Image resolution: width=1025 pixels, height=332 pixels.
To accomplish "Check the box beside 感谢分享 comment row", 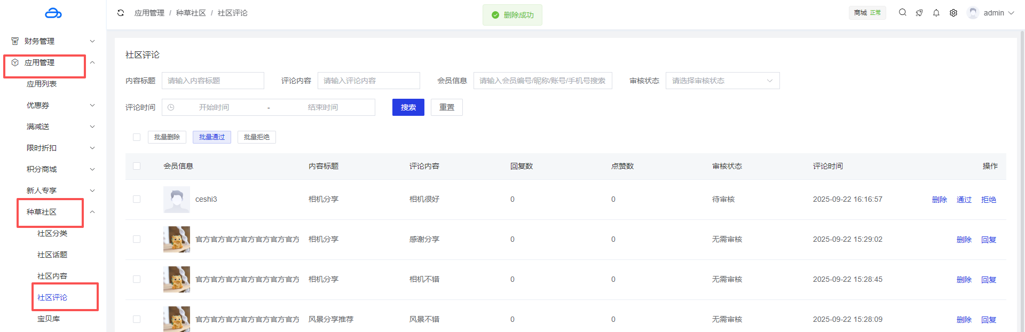I will 137,239.
